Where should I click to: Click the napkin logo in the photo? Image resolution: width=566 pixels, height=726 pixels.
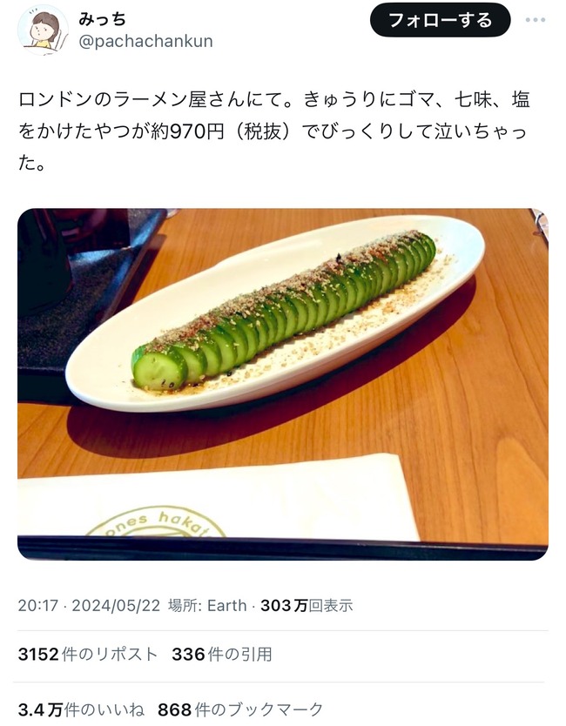tap(156, 523)
